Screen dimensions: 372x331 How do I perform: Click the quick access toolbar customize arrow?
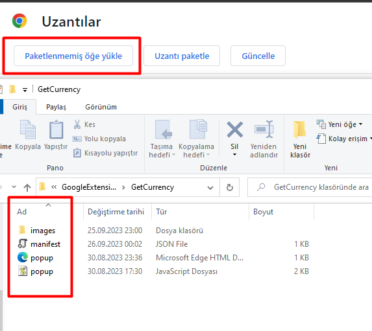tap(25, 90)
